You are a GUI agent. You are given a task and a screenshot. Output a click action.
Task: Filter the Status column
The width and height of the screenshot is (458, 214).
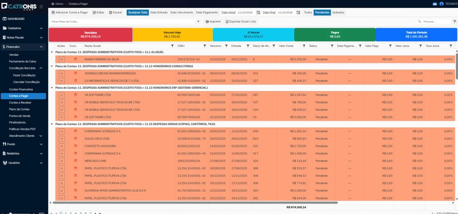332,46
